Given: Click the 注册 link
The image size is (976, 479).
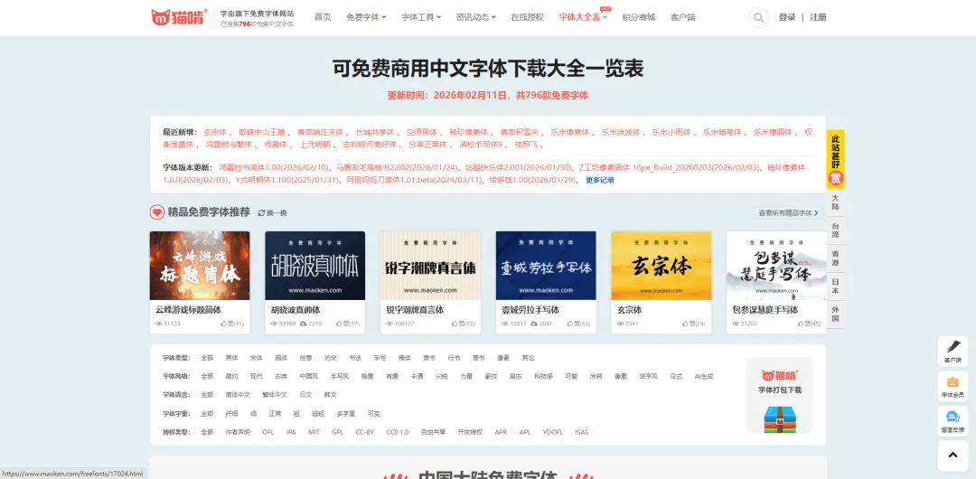Looking at the screenshot, I should pyautogui.click(x=818, y=17).
